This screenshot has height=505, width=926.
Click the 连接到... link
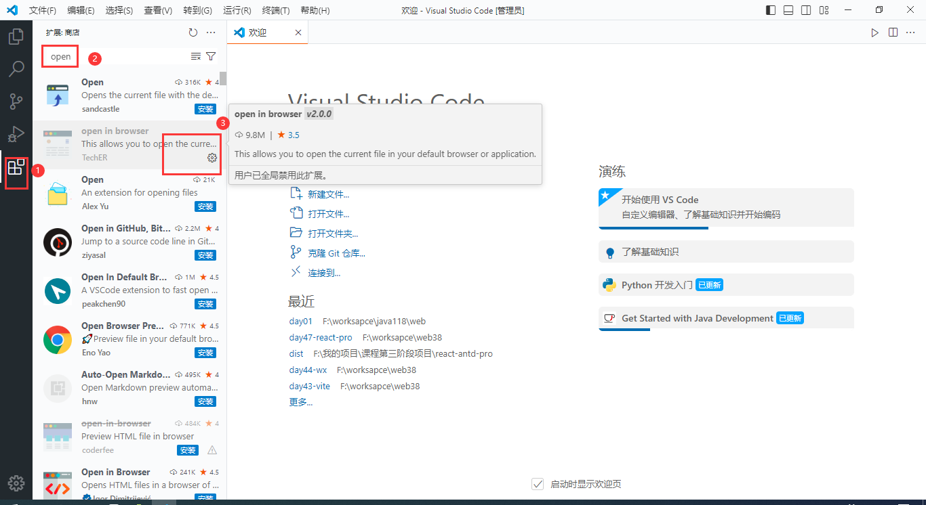[324, 273]
